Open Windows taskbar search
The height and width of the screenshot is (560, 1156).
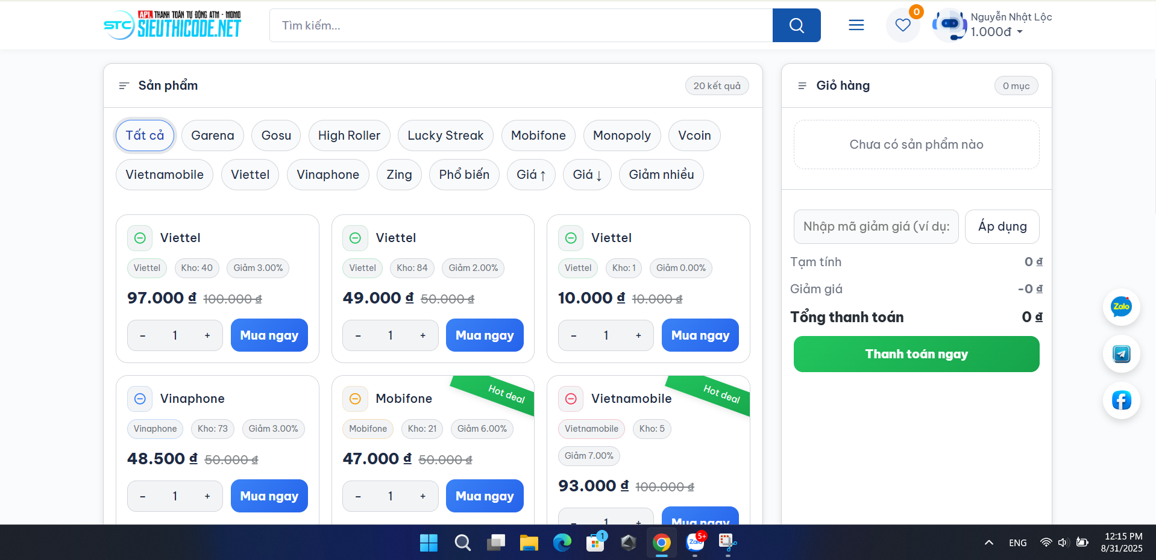(462, 543)
